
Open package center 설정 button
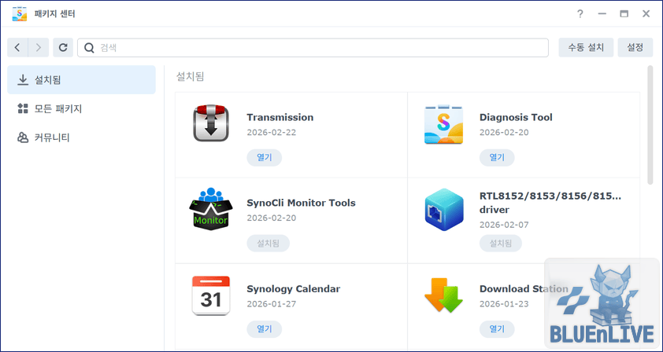(635, 48)
